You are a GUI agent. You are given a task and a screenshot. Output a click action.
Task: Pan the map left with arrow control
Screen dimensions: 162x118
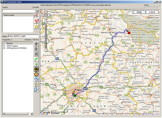43,15
